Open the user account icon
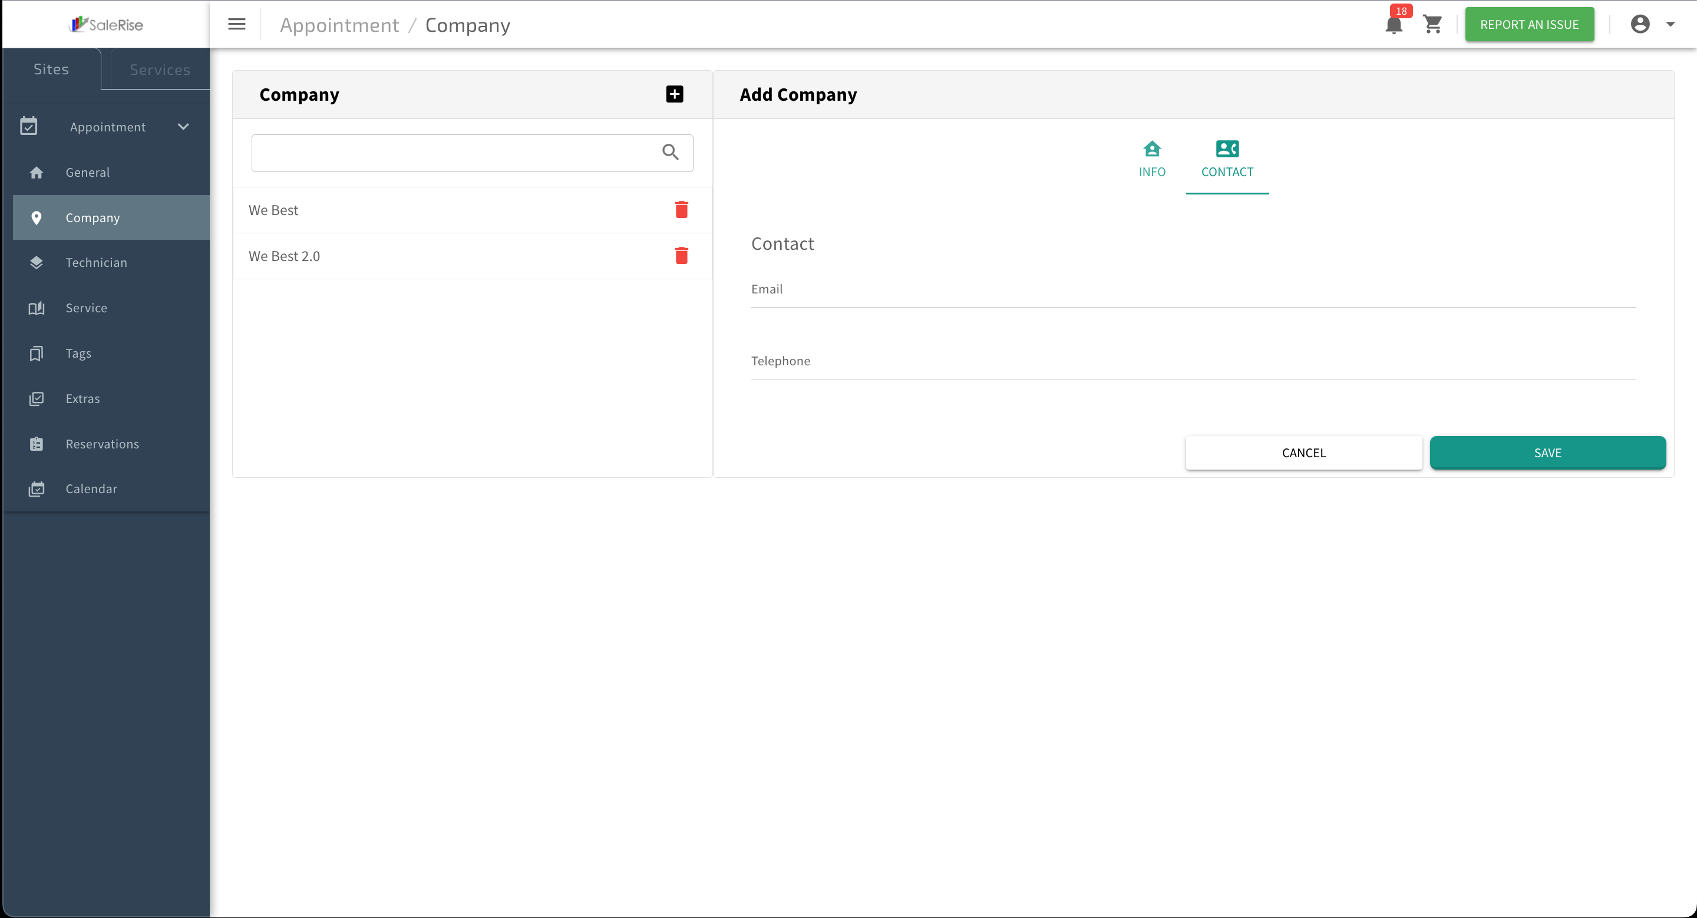The height and width of the screenshot is (918, 1697). click(1640, 24)
